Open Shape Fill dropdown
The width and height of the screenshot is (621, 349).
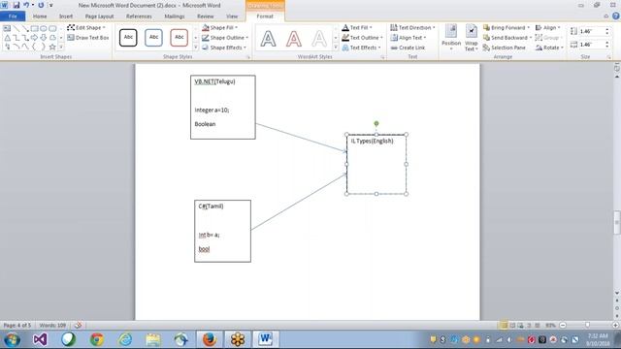pyautogui.click(x=220, y=28)
